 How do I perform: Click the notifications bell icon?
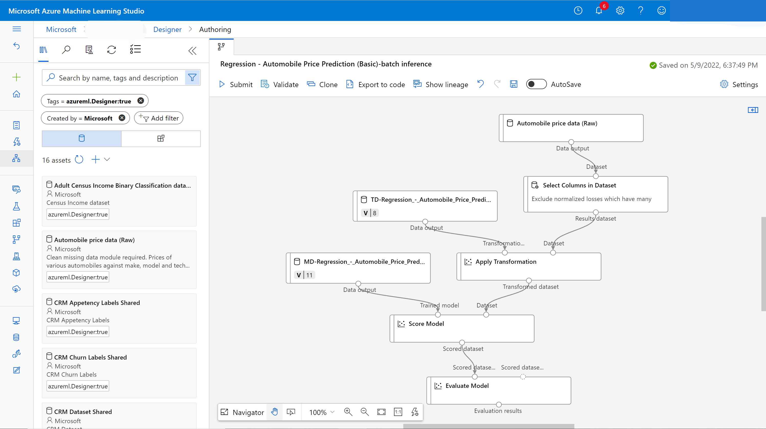(599, 11)
